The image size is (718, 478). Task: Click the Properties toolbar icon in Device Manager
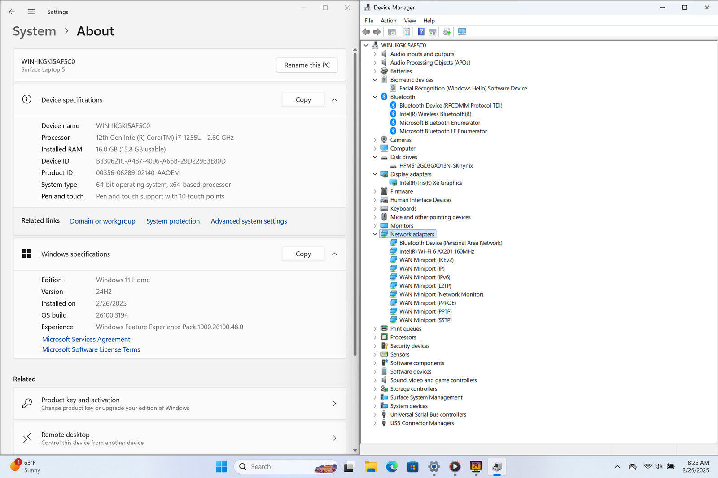pos(406,32)
